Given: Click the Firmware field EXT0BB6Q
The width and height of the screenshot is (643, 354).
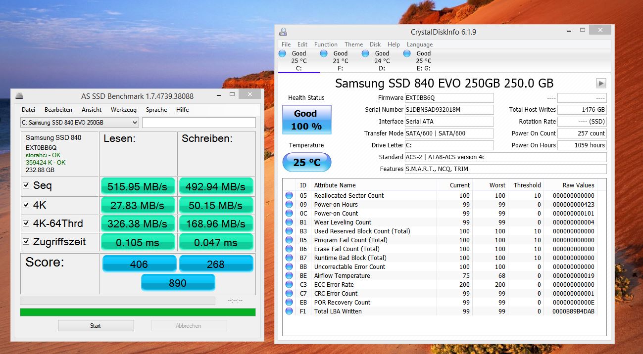Looking at the screenshot, I should [x=449, y=98].
